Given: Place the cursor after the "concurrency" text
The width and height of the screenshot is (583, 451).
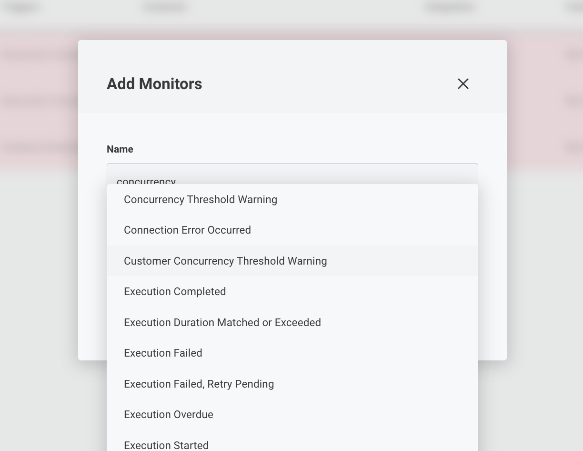Looking at the screenshot, I should [177, 182].
